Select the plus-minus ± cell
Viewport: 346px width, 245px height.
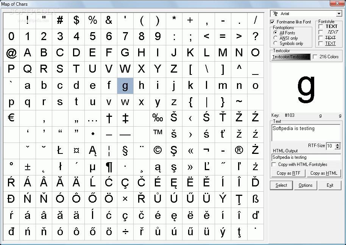[28, 167]
